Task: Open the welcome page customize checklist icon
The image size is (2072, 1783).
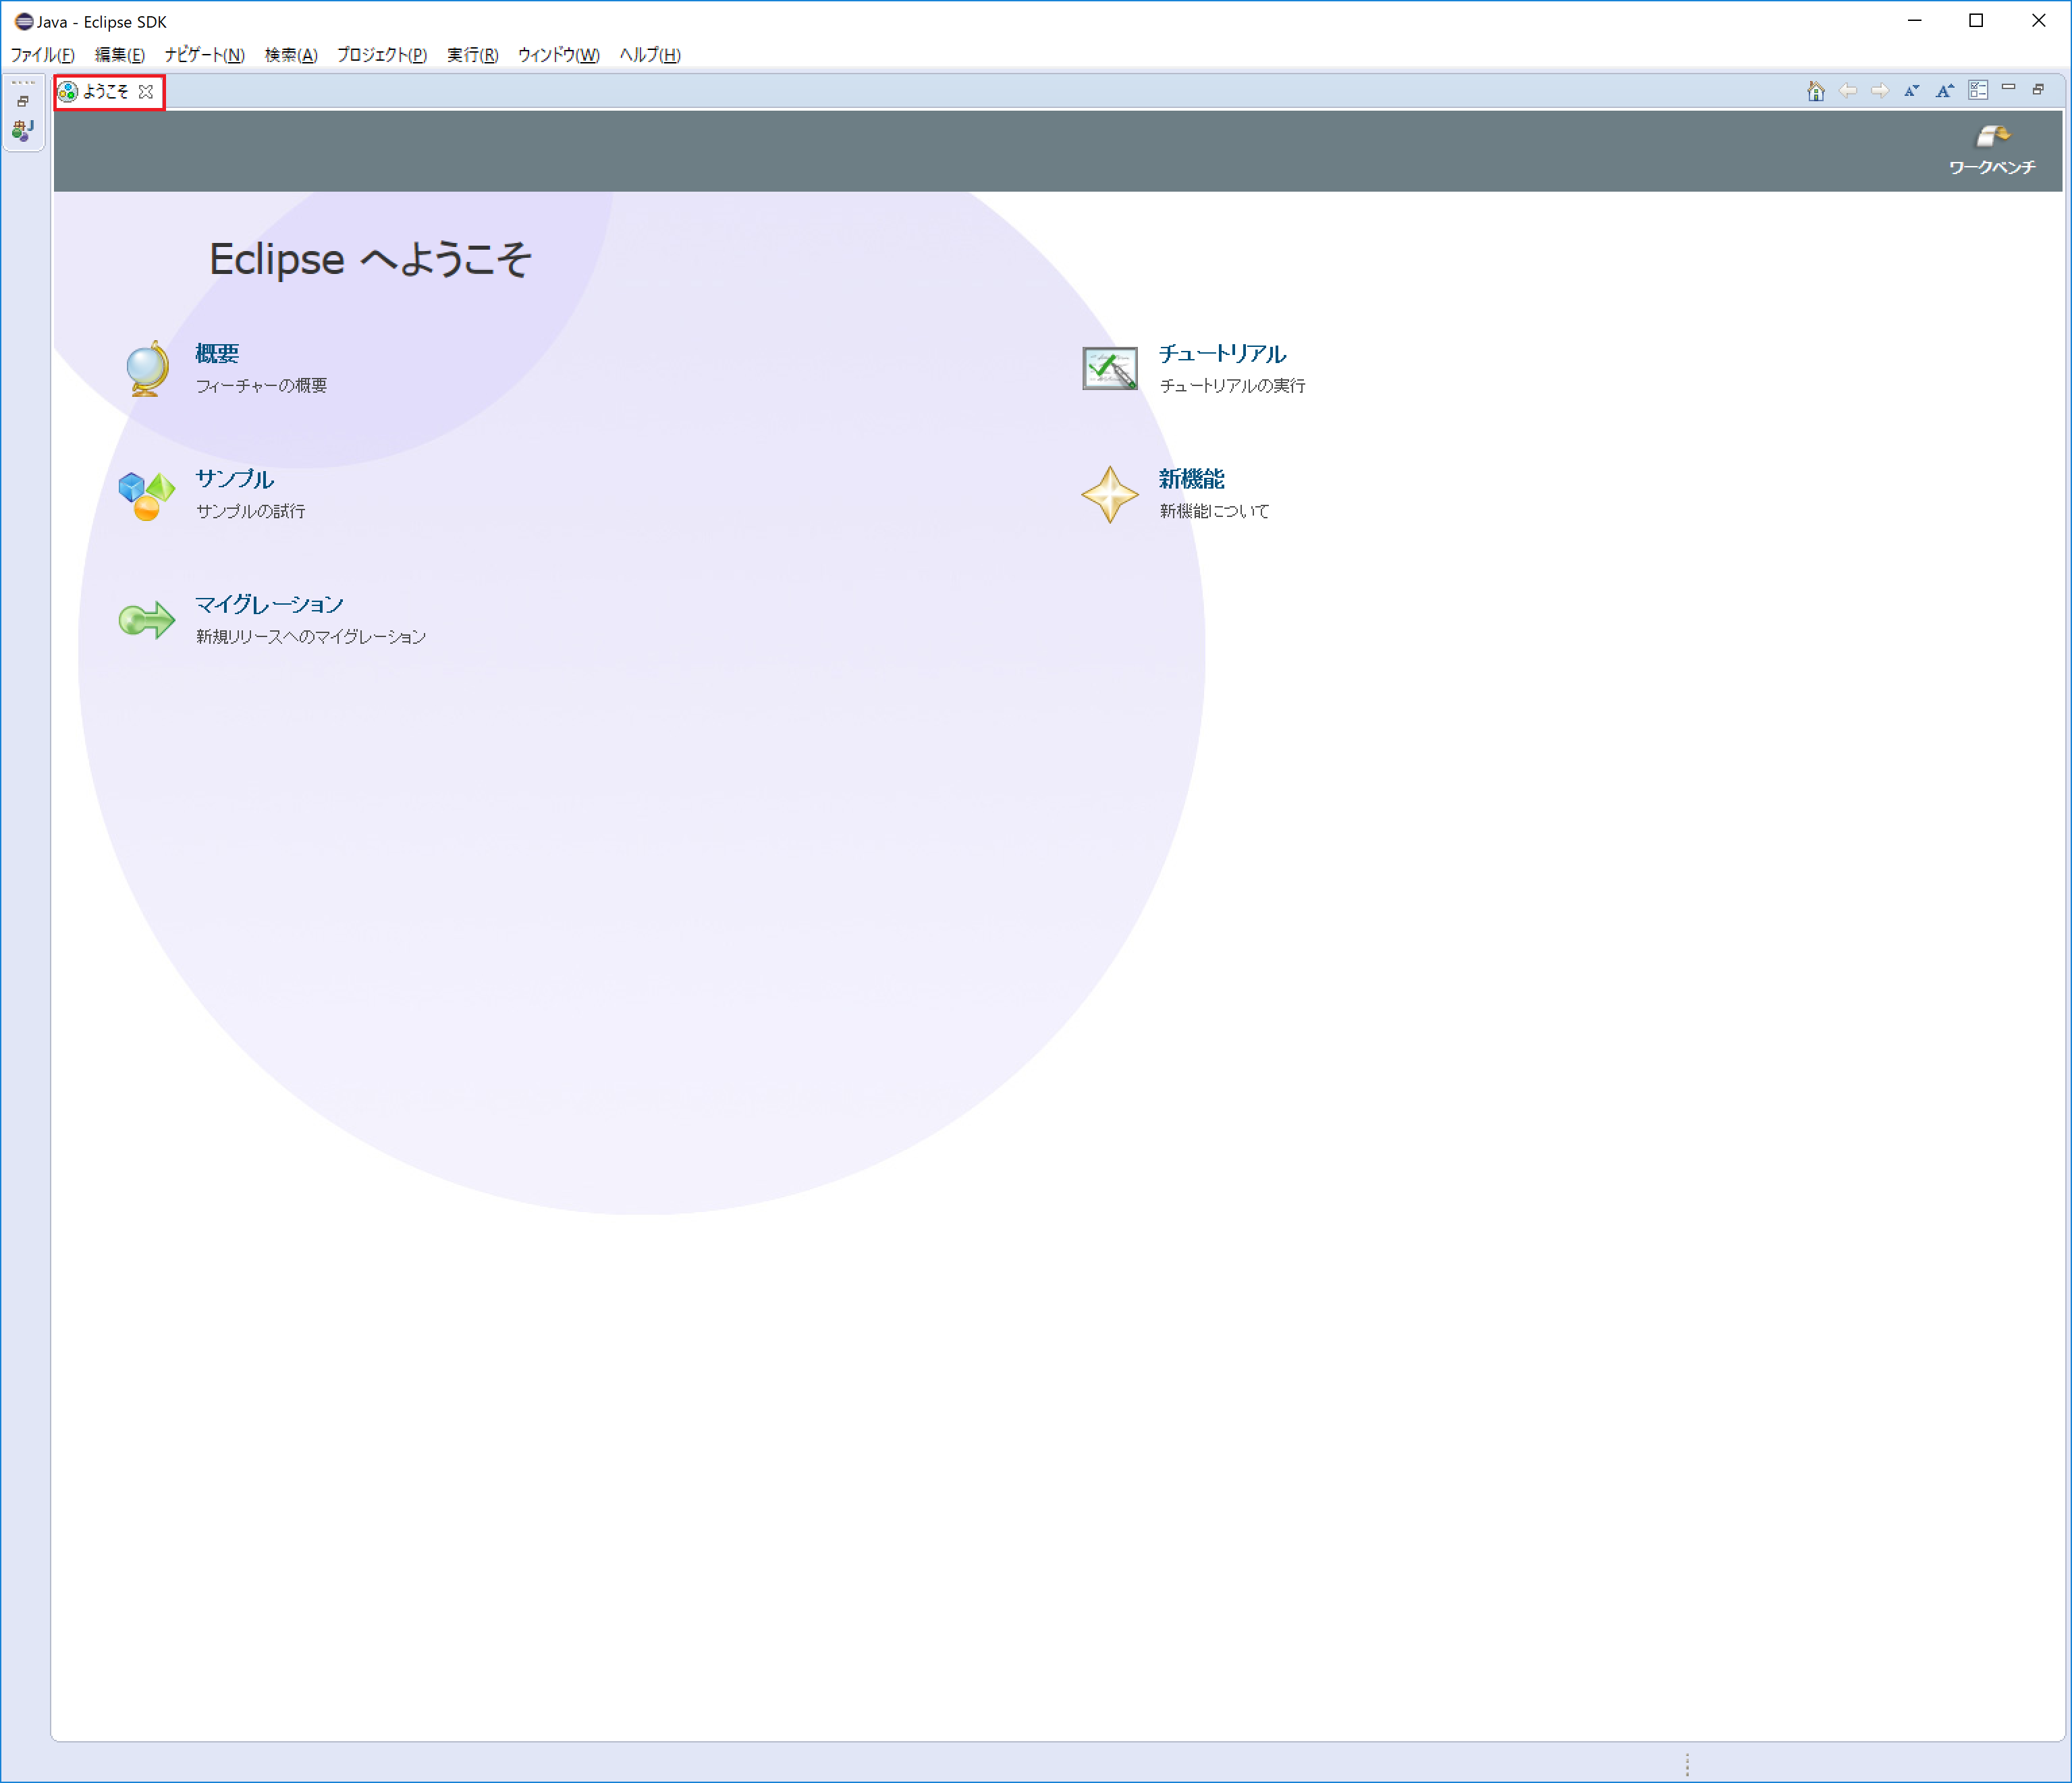Action: pyautogui.click(x=1978, y=90)
